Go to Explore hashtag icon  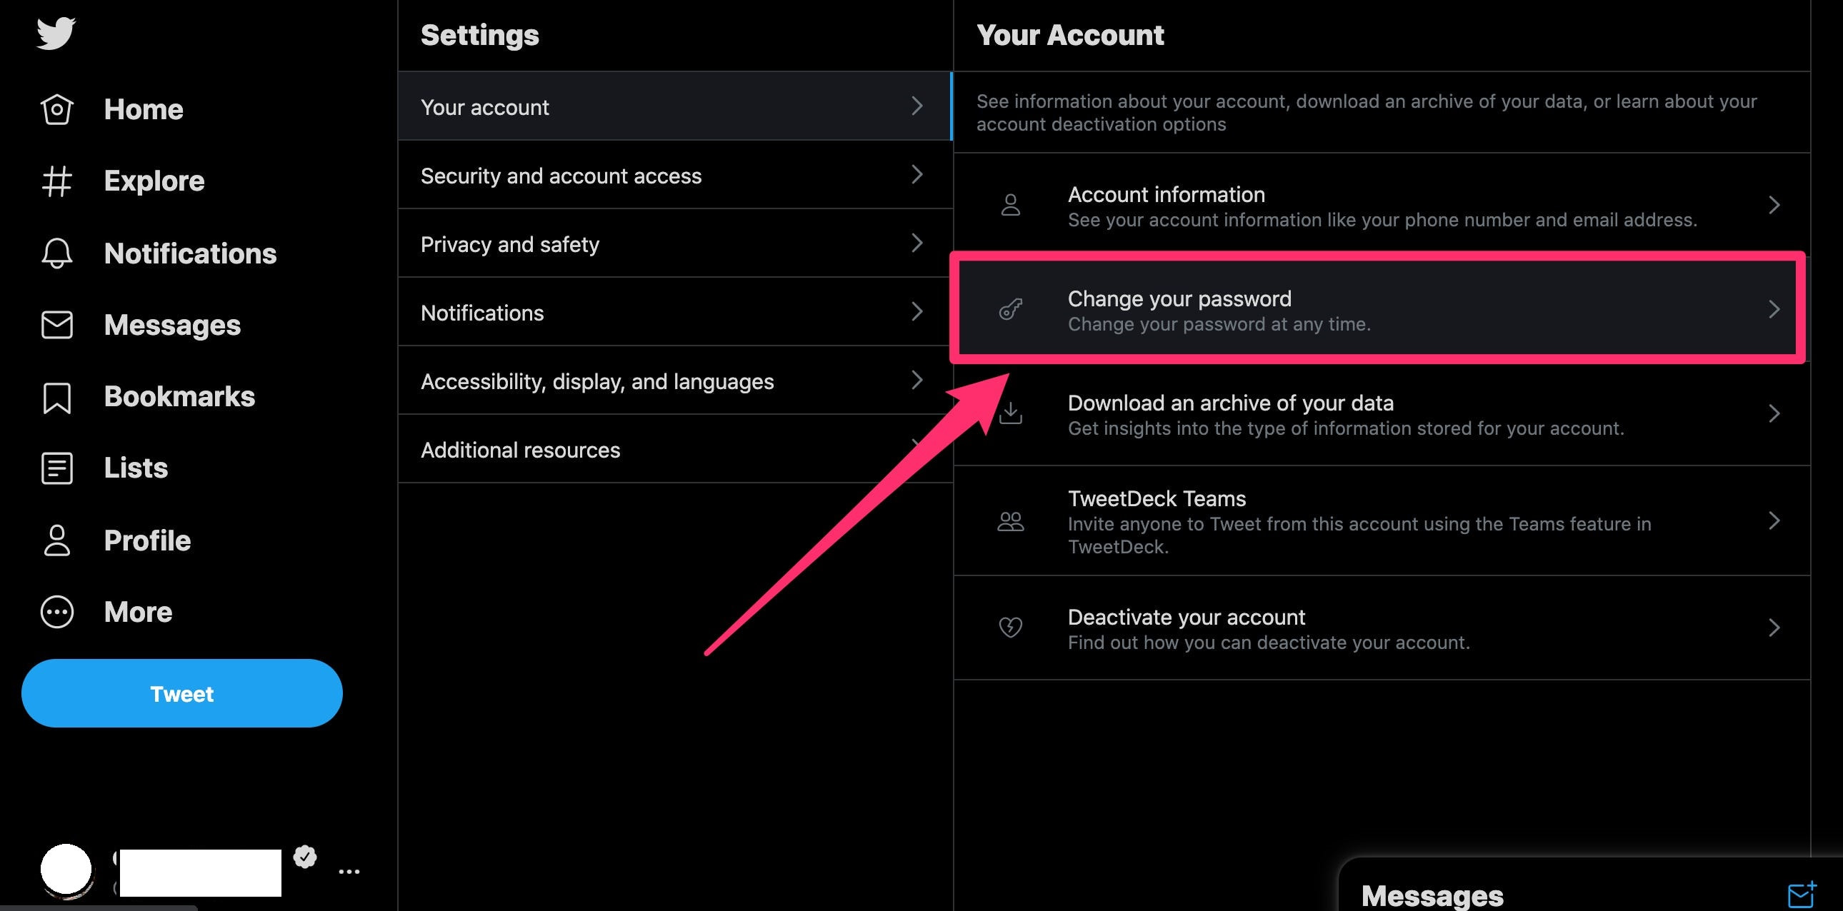(57, 181)
